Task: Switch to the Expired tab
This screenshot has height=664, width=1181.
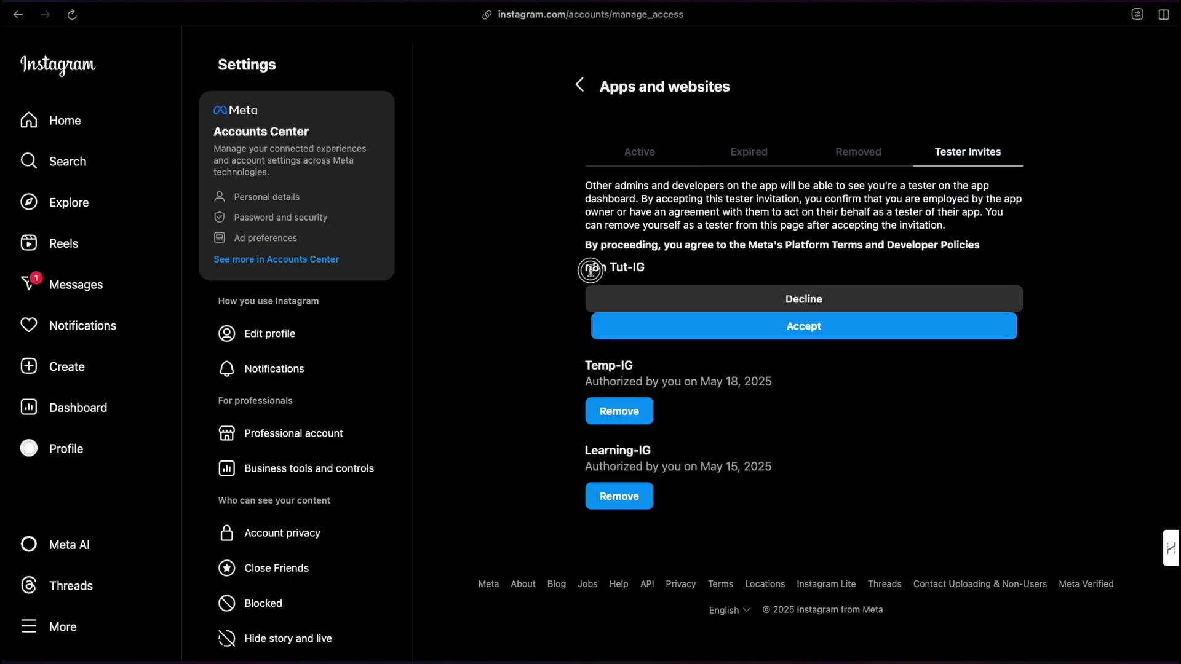Action: coord(749,152)
